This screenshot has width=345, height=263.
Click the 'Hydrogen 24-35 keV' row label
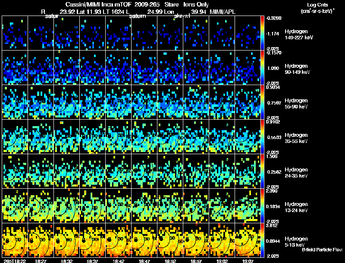pyautogui.click(x=296, y=173)
